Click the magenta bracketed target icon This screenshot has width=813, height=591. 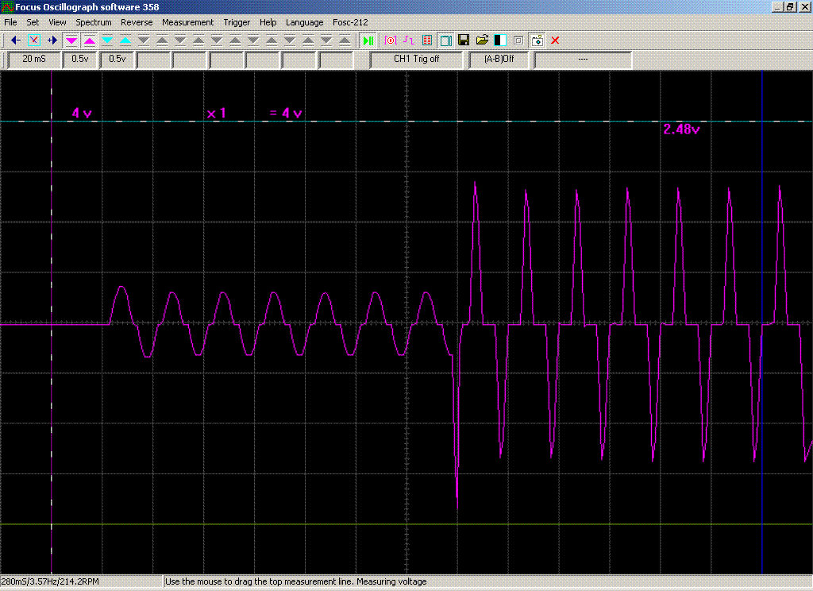click(391, 40)
